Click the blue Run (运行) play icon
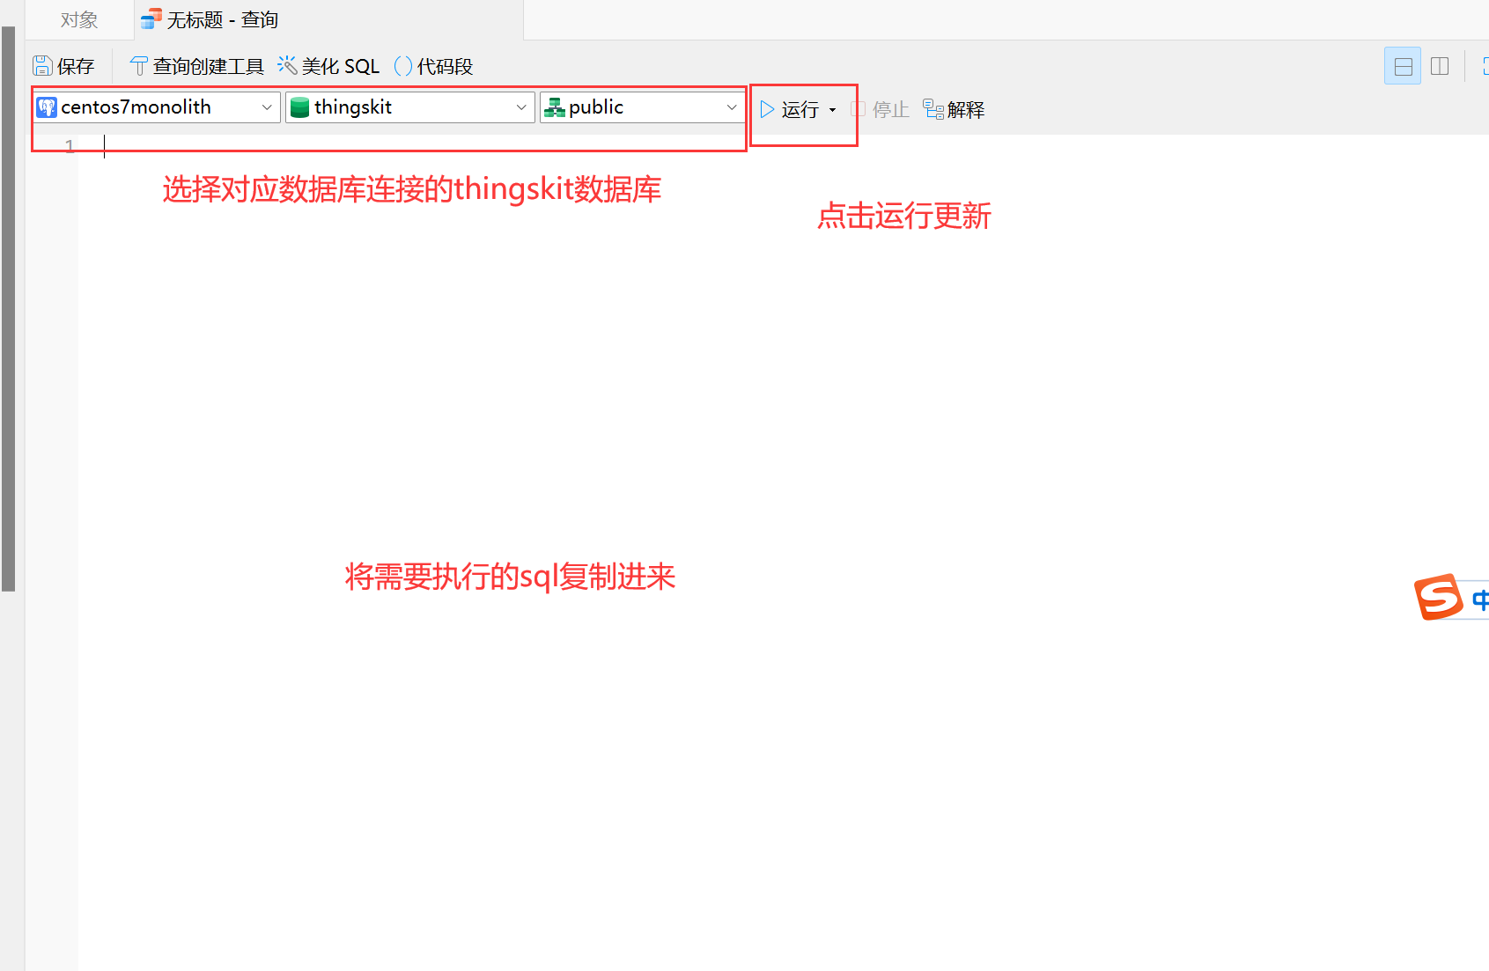The image size is (1489, 971). click(767, 109)
